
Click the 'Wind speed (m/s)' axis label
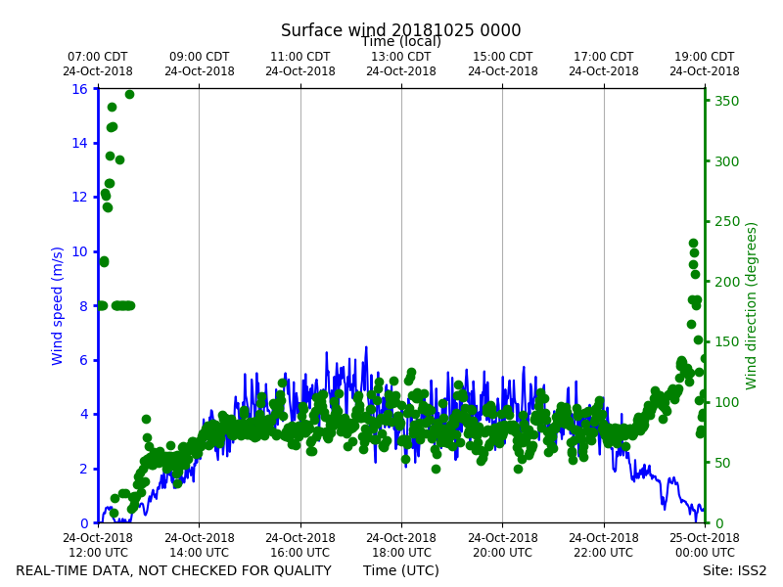[57, 306]
